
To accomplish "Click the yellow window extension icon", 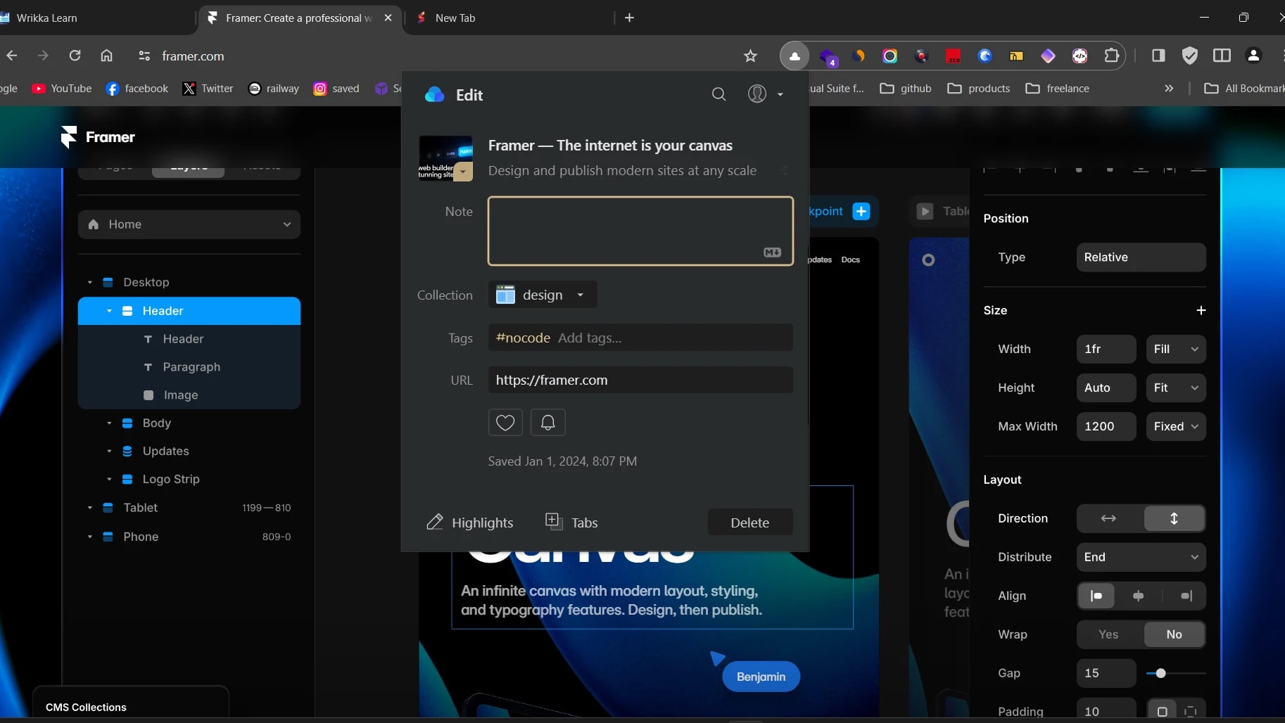I will click(1016, 56).
